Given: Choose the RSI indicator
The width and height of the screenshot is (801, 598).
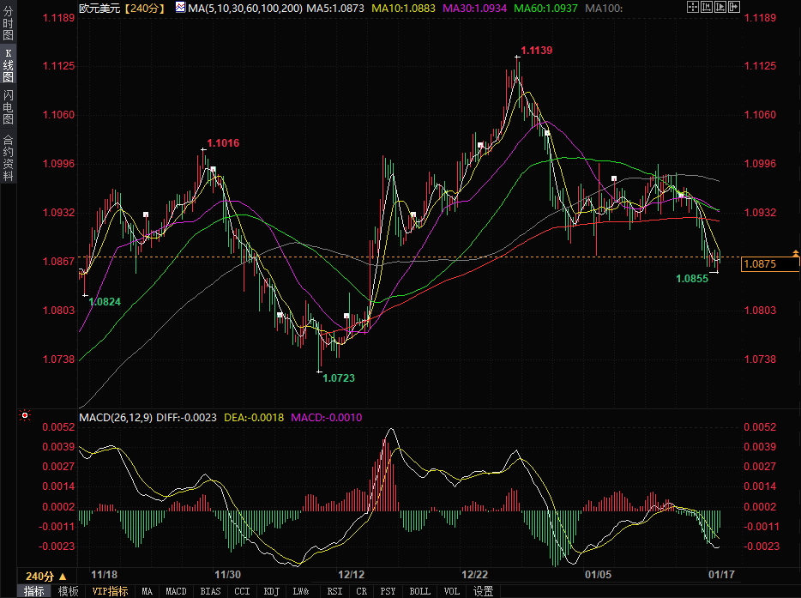Looking at the screenshot, I should (335, 591).
